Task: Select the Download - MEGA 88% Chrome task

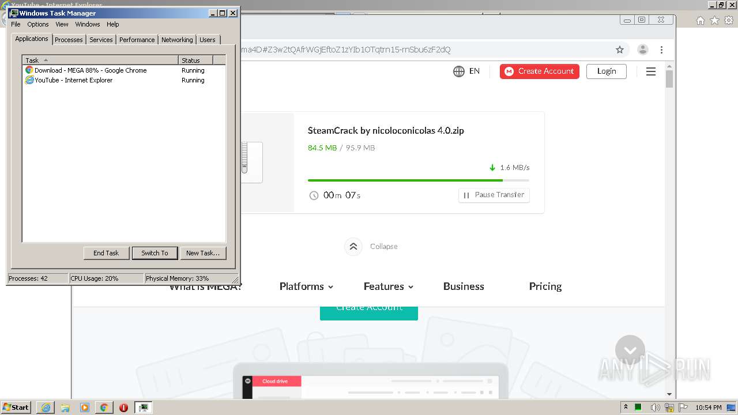Action: click(x=91, y=70)
